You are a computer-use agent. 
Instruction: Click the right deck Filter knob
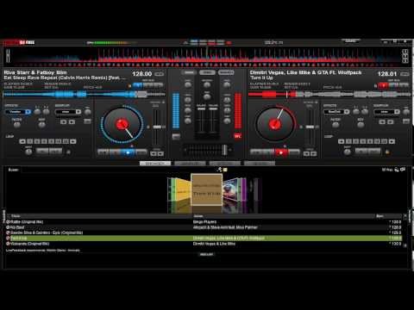[x=336, y=125]
